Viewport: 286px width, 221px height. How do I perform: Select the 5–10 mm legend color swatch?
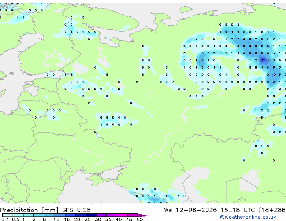coord(49,215)
